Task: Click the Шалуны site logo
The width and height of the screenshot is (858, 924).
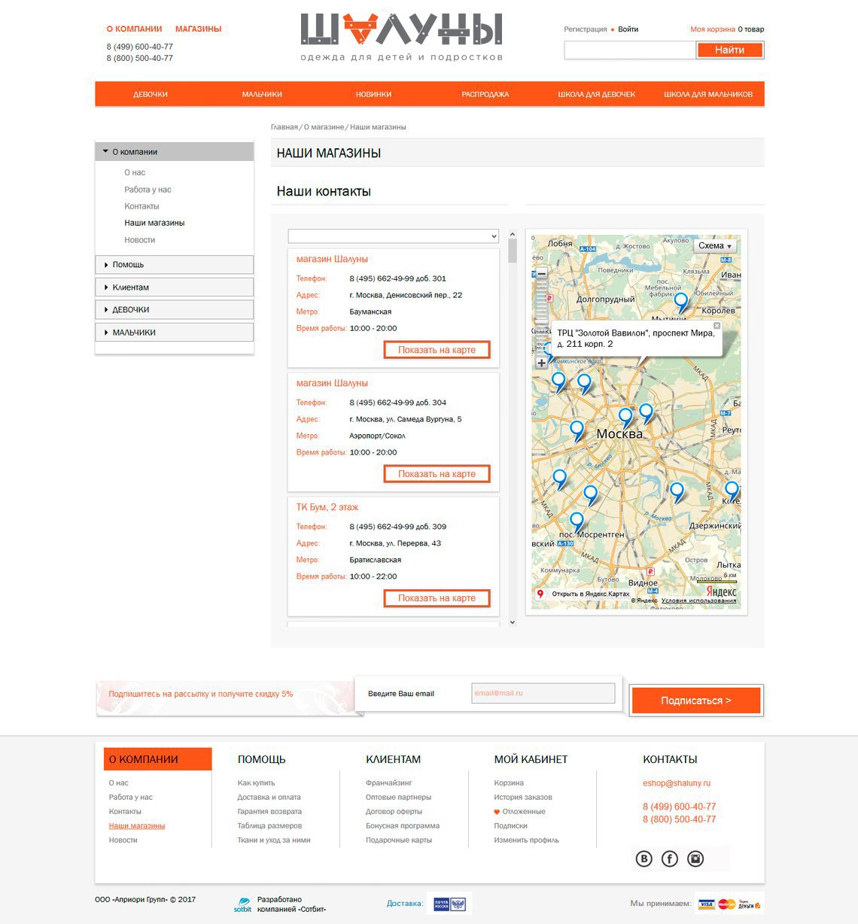Action: [401, 37]
